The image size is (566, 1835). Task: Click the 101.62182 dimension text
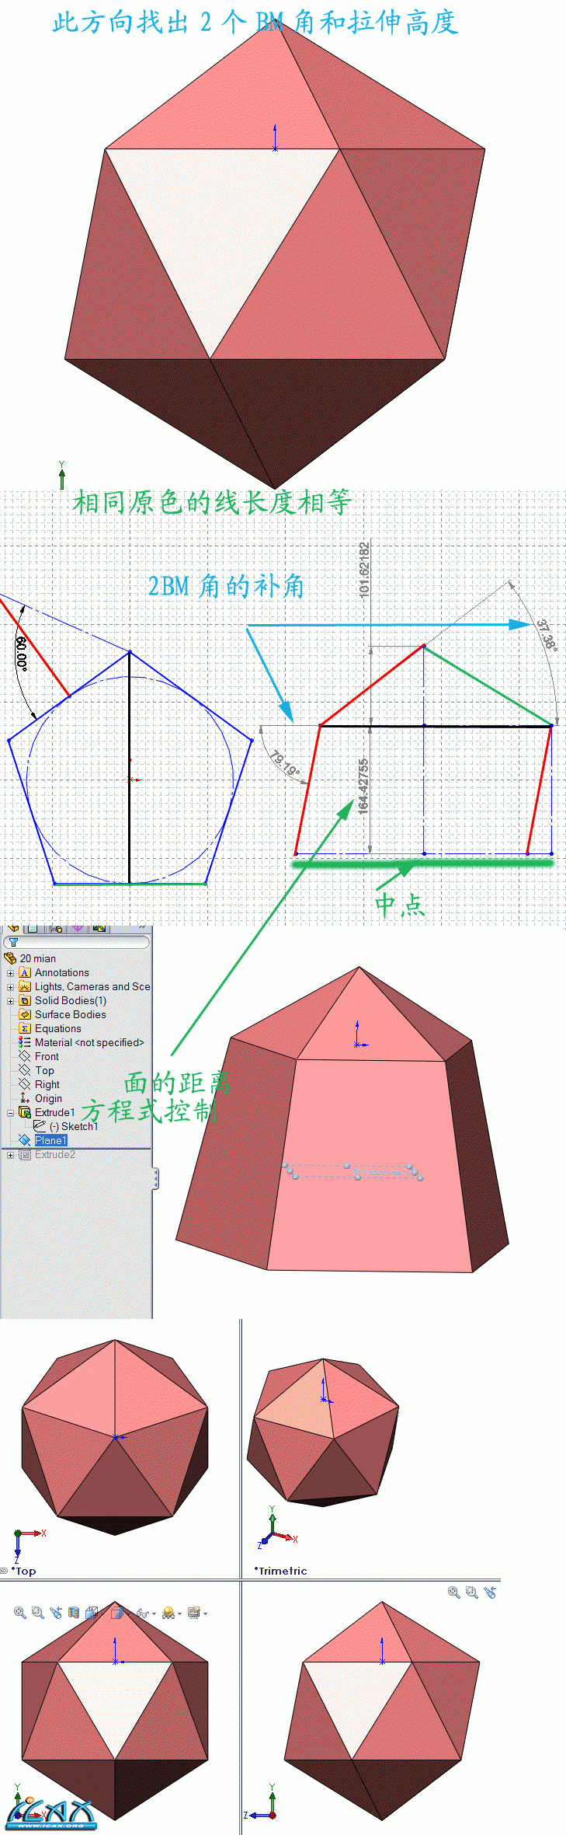coord(364,570)
